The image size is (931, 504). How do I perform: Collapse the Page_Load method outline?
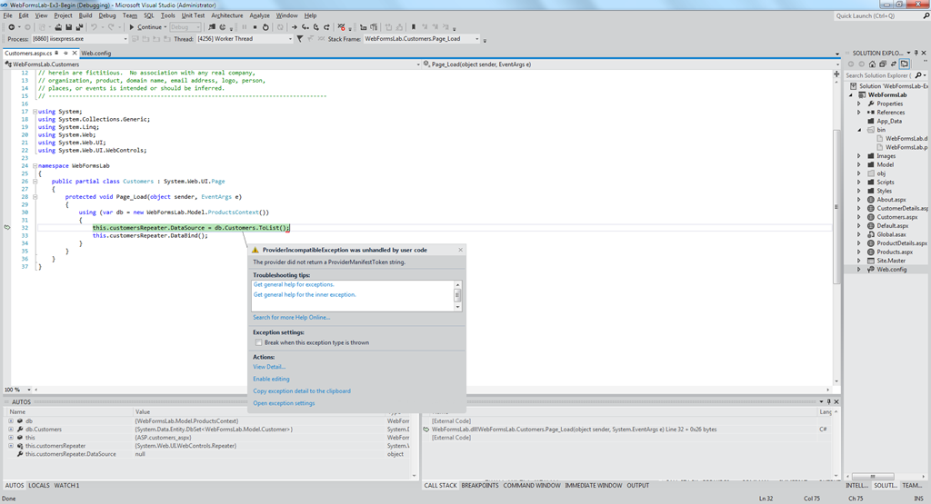tap(35, 196)
